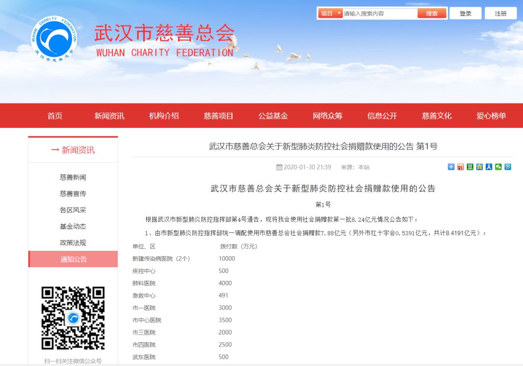Click the 武东医院 row label
Viewport: 523px width, 366px height.
pyautogui.click(x=144, y=357)
